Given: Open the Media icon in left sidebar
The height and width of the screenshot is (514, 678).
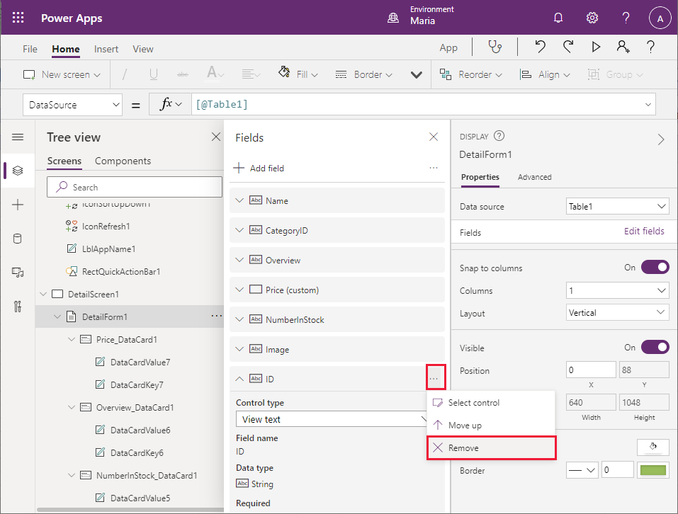Looking at the screenshot, I should tap(18, 273).
